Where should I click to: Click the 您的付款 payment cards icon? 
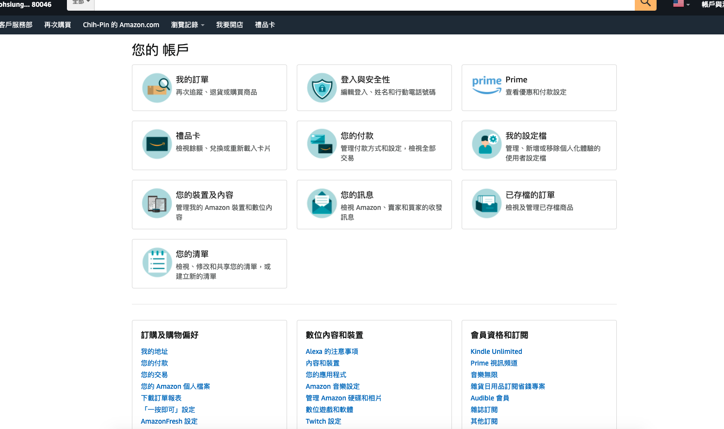322,144
